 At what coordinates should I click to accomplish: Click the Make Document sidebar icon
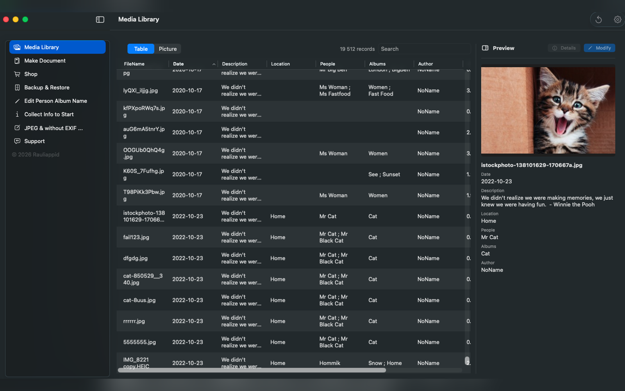tap(17, 61)
